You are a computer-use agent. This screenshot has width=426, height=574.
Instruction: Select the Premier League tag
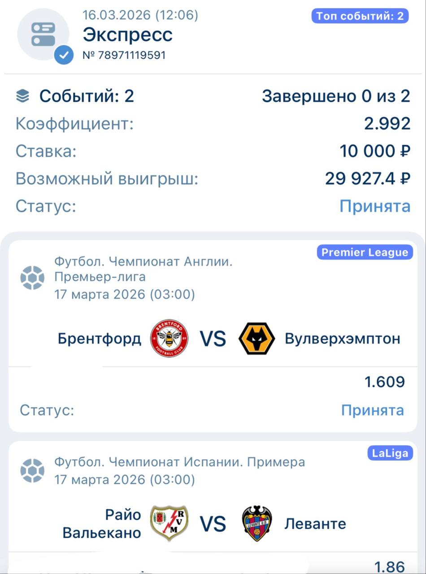pos(365,252)
